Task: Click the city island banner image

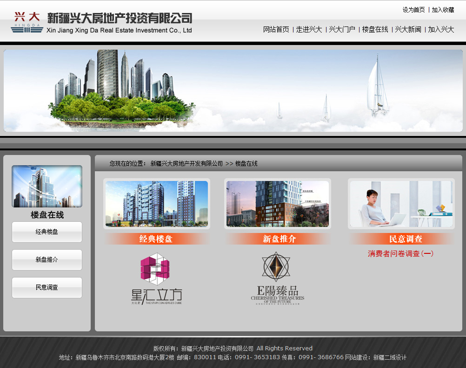Action: click(x=233, y=91)
